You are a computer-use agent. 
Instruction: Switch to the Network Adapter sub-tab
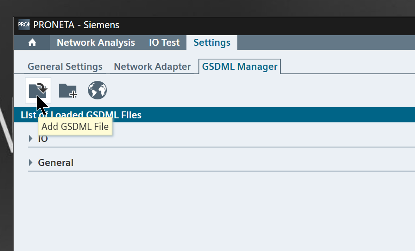coord(152,67)
